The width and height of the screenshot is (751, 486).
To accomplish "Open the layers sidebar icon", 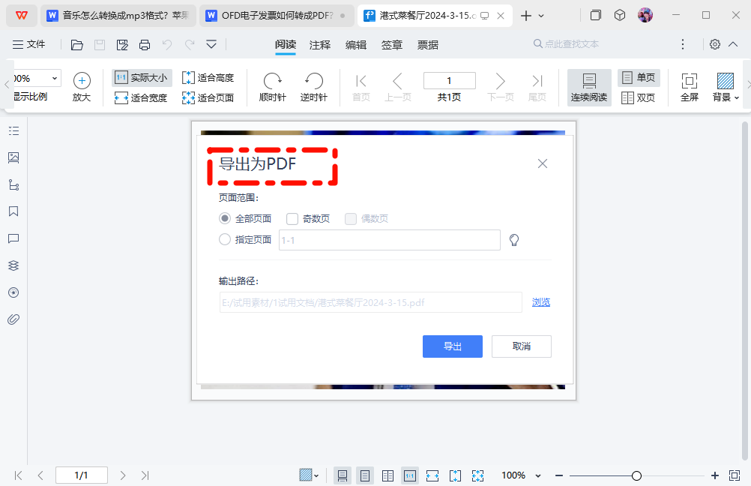I will 13,265.
